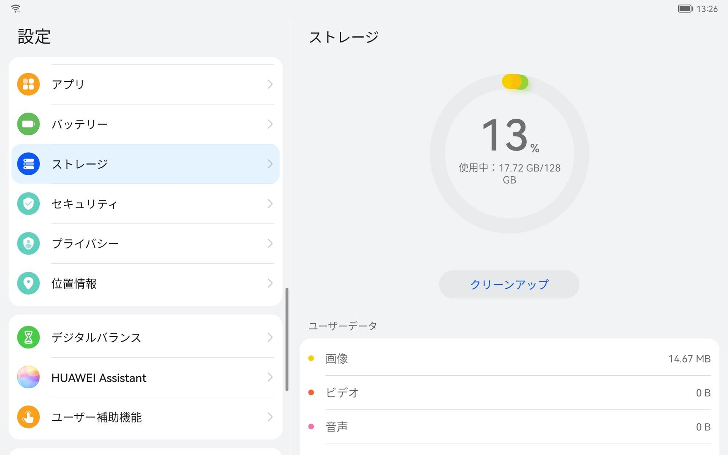
Task: Tap the HUAWEI Assistant gradient icon
Action: pos(28,377)
